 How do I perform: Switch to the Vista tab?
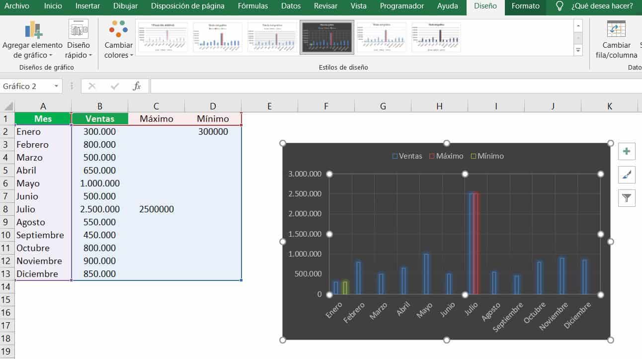(x=359, y=6)
